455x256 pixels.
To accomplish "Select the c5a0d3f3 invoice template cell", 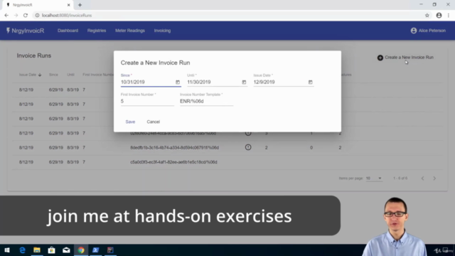I will [173, 162].
